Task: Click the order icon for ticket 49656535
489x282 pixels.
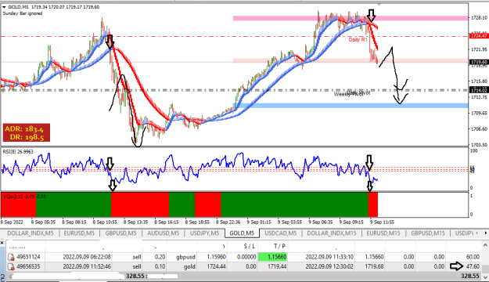Action: 11,266
